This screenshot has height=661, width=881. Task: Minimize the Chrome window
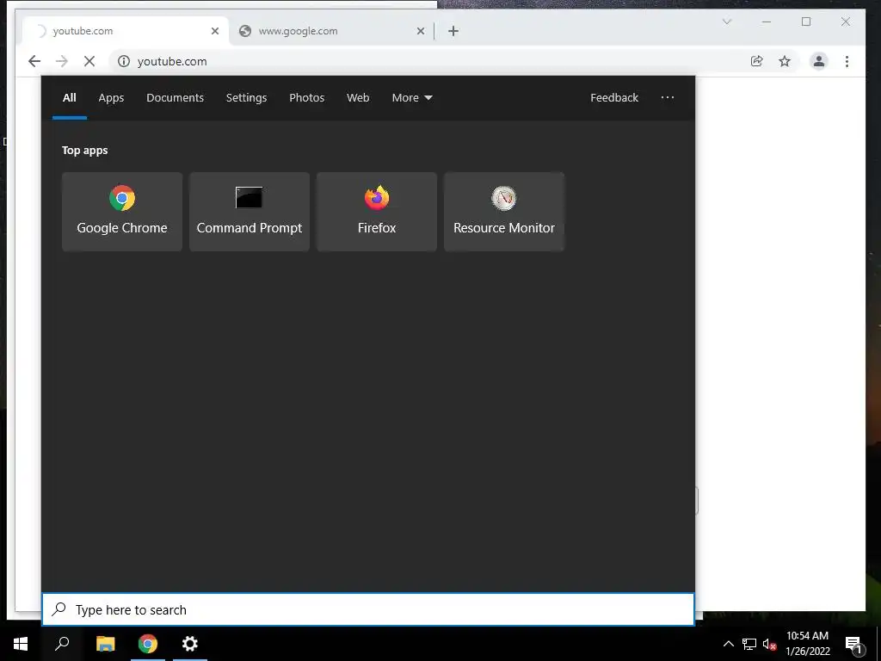pyautogui.click(x=767, y=22)
